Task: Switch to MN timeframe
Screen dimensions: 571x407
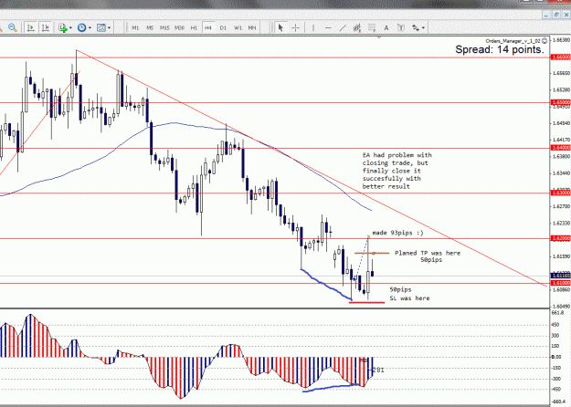Action: (x=252, y=27)
